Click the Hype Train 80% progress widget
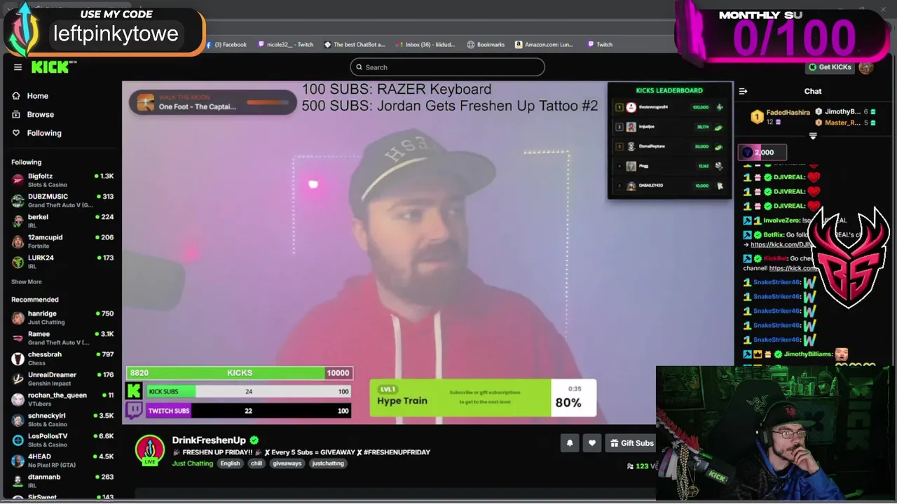The width and height of the screenshot is (897, 504). click(x=483, y=398)
